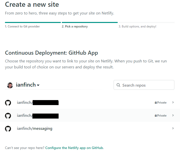180x151 pixels.
Task: Click the ianfinch account avatar
Action: [10, 85]
